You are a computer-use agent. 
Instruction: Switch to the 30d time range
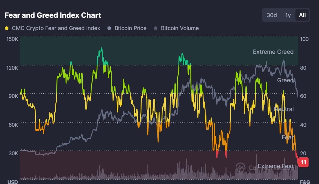pyautogui.click(x=272, y=15)
